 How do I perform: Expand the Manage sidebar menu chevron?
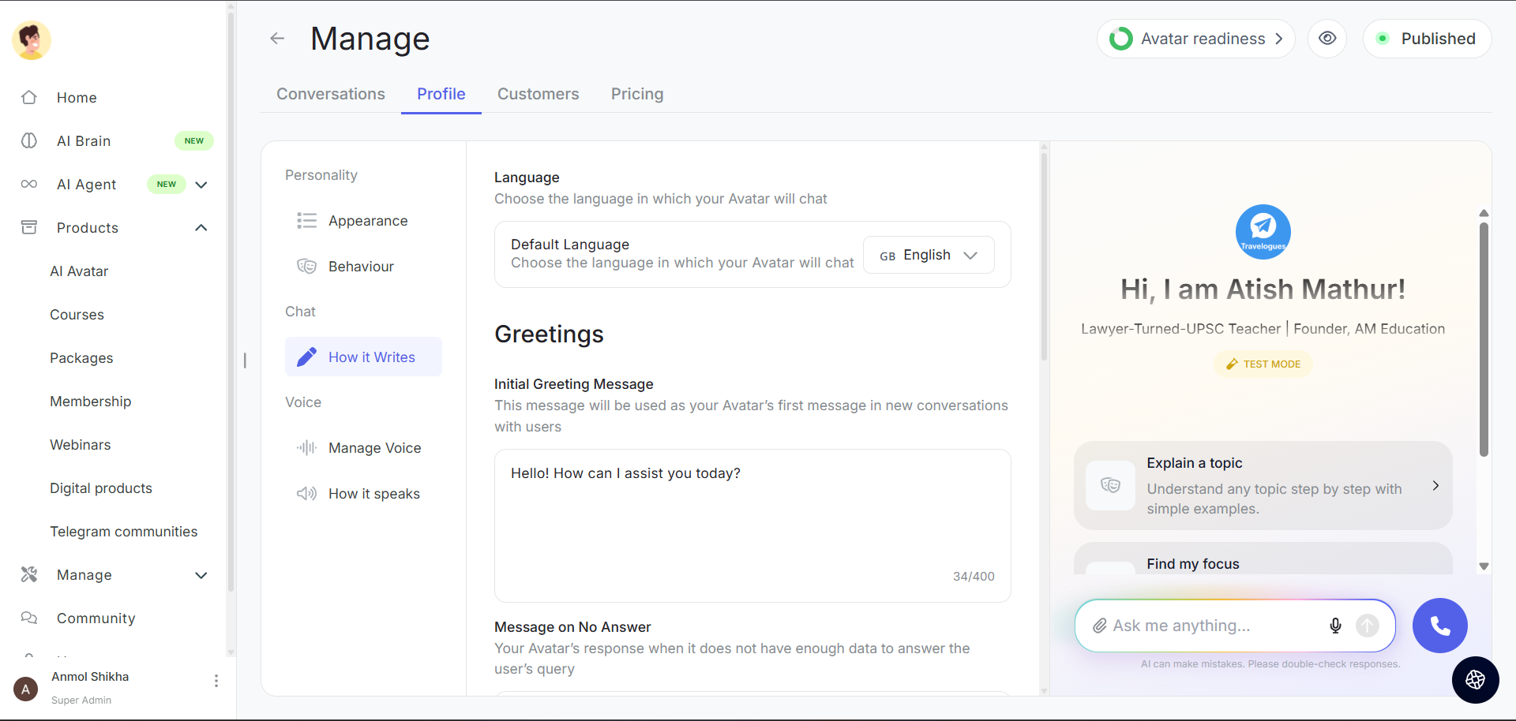[x=201, y=575]
